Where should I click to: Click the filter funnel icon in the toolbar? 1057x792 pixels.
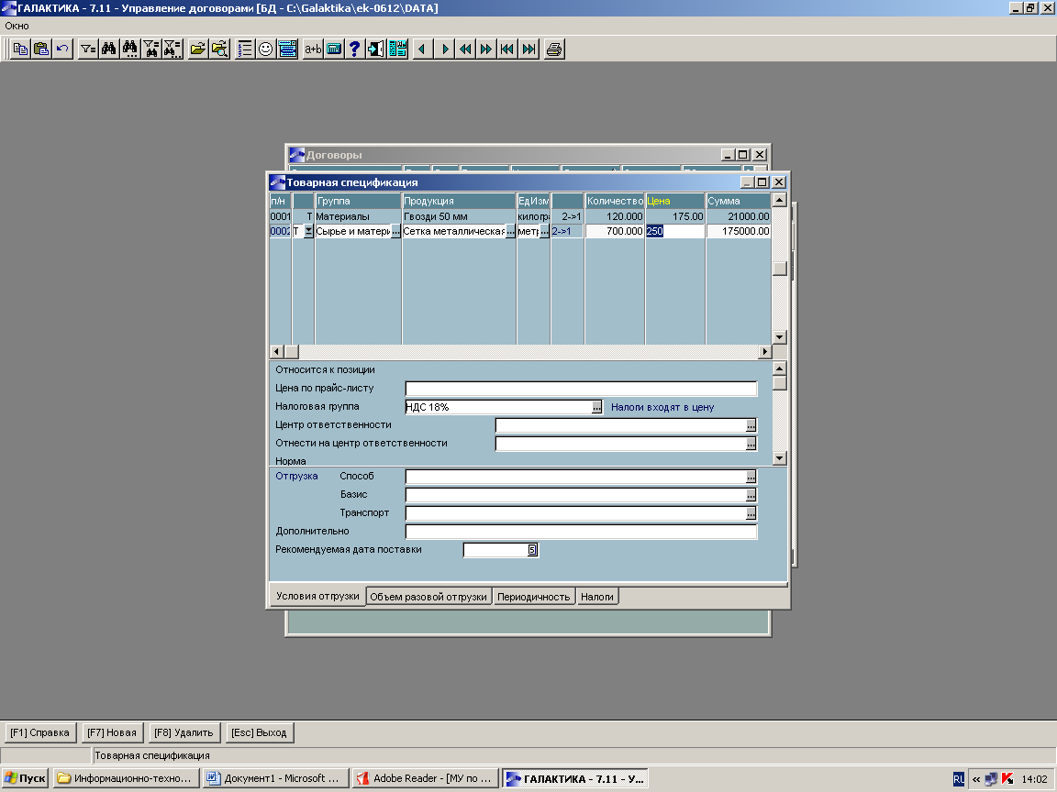point(87,49)
